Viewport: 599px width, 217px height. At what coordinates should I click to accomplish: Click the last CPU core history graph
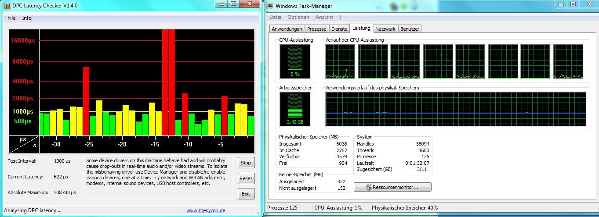click(x=568, y=61)
